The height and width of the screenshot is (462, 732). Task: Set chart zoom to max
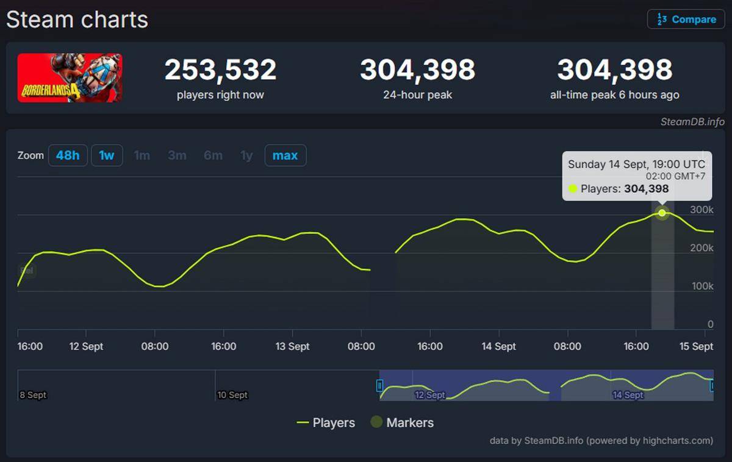285,155
